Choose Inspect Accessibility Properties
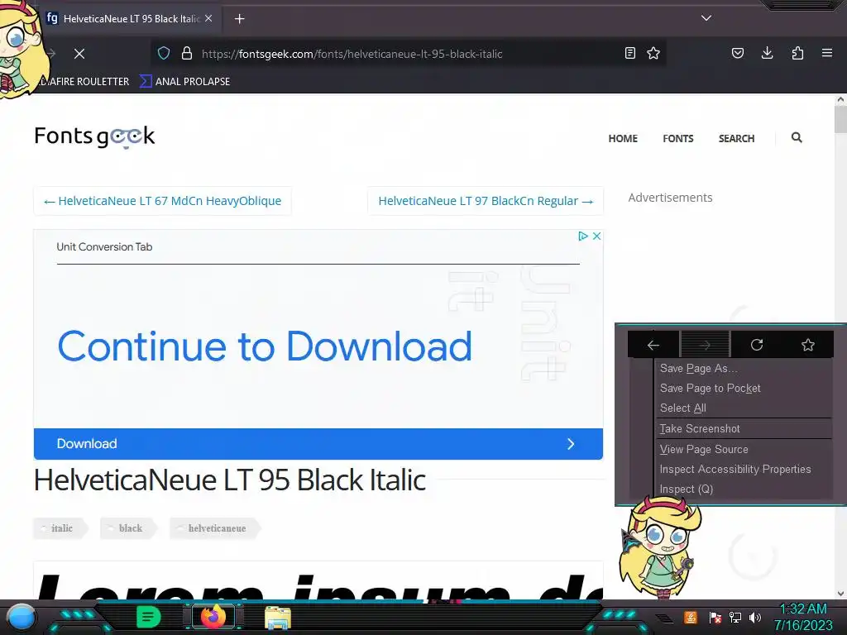 tap(744, 470)
